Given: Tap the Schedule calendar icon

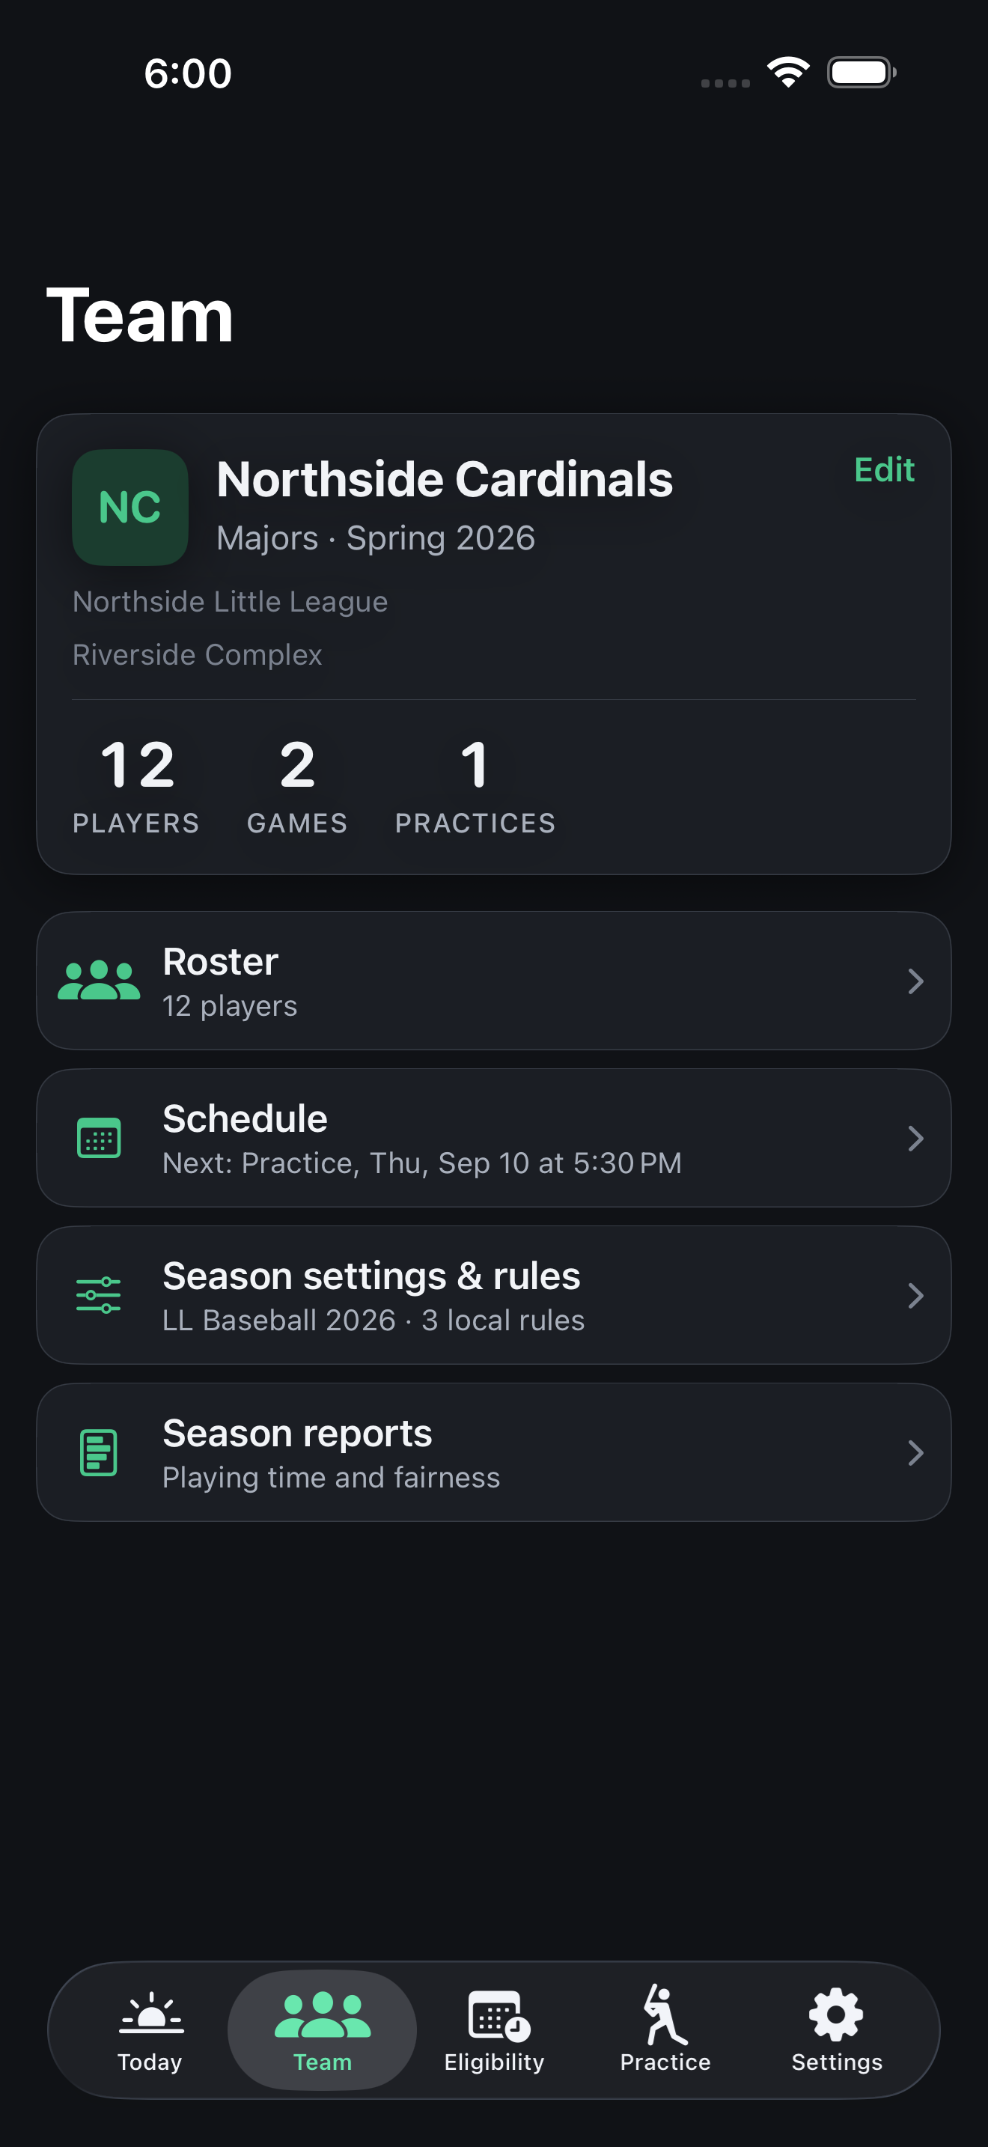Looking at the screenshot, I should click(x=98, y=1138).
